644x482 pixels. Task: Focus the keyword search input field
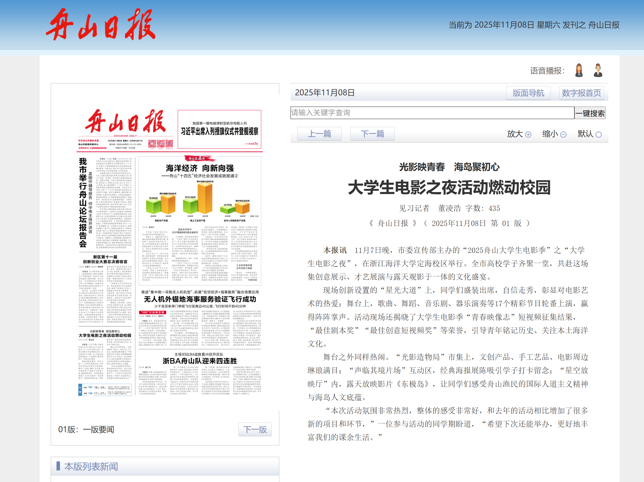pyautogui.click(x=432, y=113)
